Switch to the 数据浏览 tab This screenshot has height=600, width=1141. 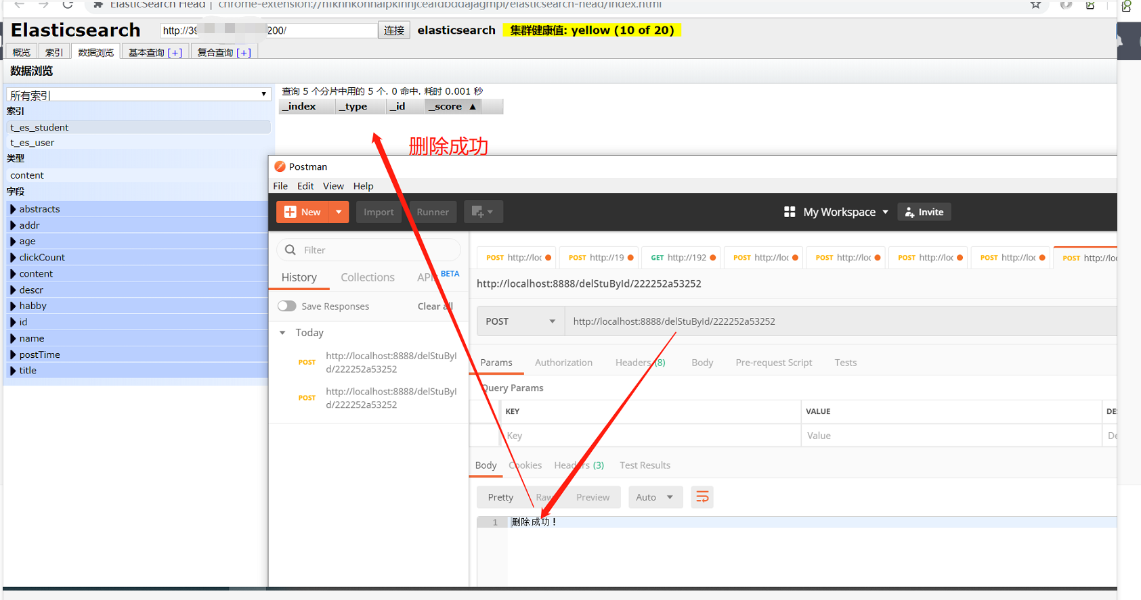coord(95,52)
